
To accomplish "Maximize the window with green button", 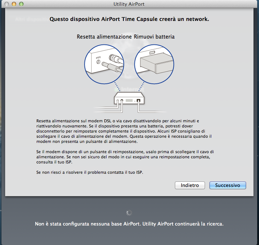I will [x=21, y=4].
